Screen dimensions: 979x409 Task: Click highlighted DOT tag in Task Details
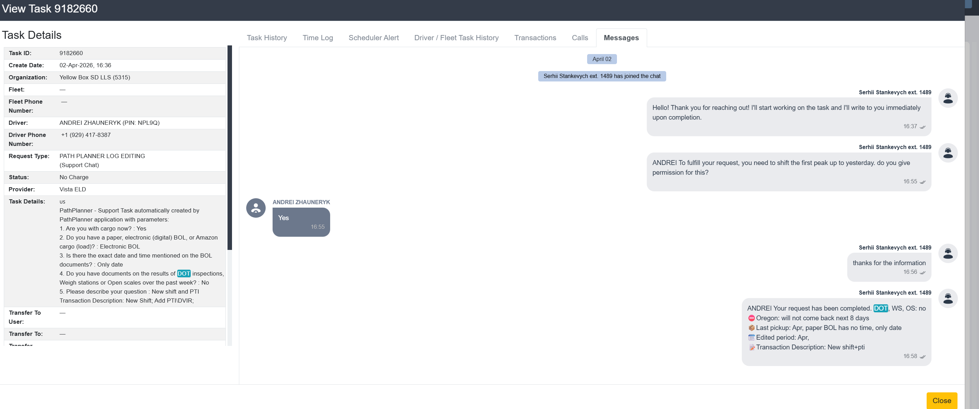(x=183, y=273)
